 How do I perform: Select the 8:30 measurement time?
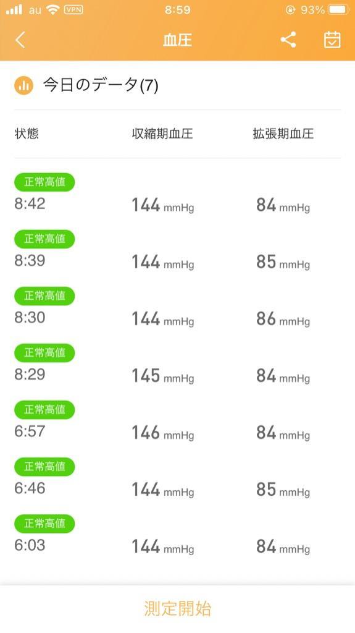click(30, 318)
